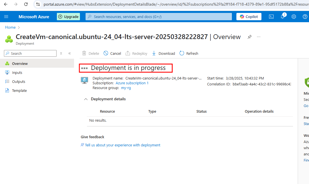The height and width of the screenshot is (184, 309).
Task: Collapse the Deployment details section
Action: tap(86, 99)
